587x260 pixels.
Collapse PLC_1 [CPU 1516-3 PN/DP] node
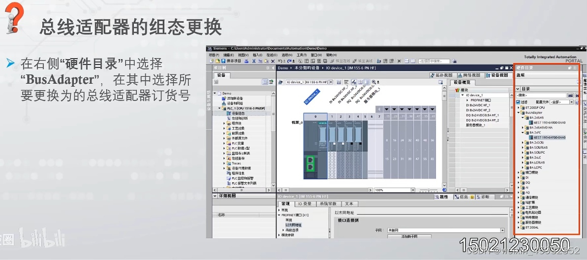pyautogui.click(x=219, y=108)
